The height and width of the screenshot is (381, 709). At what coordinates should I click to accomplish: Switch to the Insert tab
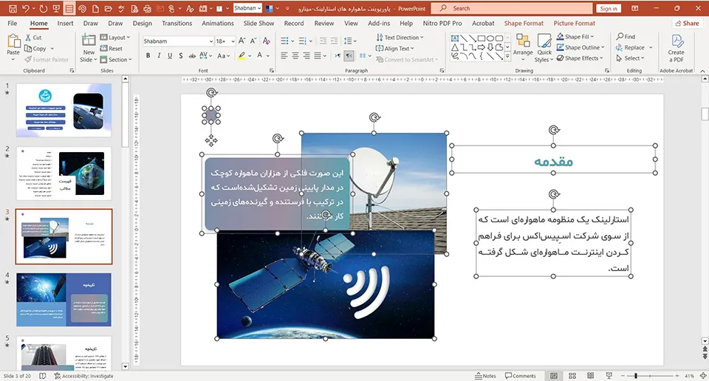[x=65, y=24]
